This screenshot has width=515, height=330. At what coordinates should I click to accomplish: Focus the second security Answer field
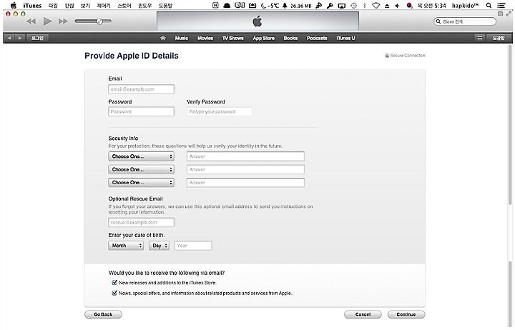point(245,169)
